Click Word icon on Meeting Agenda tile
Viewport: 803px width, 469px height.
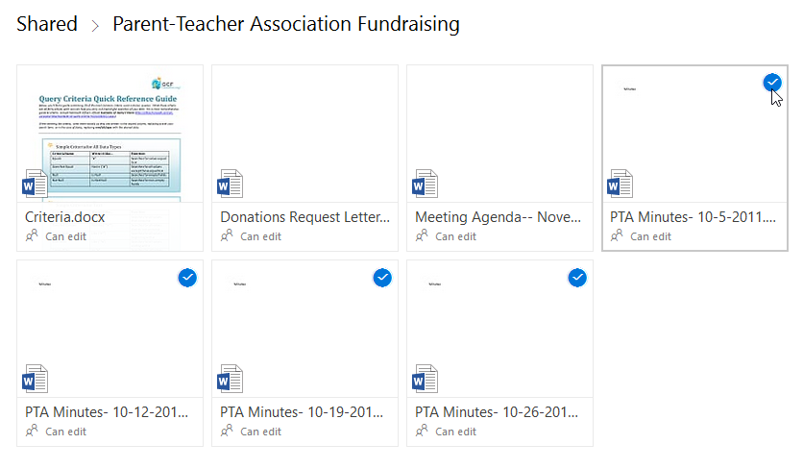(x=424, y=184)
